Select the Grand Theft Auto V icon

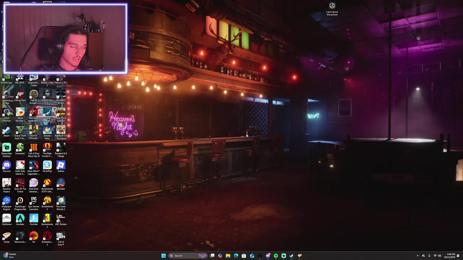coord(20,133)
